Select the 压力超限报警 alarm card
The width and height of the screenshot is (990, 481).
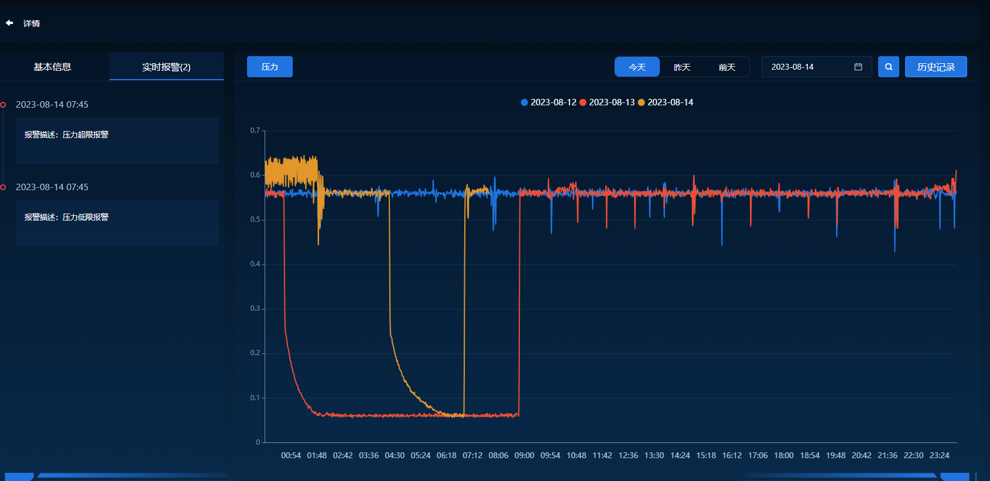point(117,140)
